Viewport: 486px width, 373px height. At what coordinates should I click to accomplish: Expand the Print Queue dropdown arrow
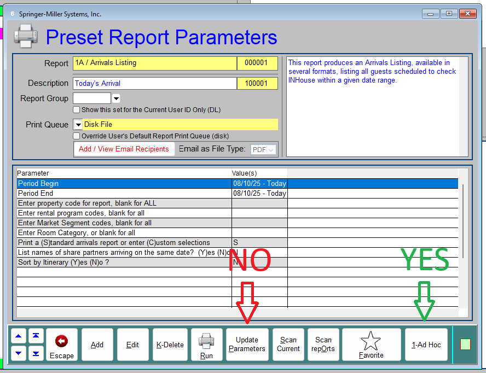[78, 125]
